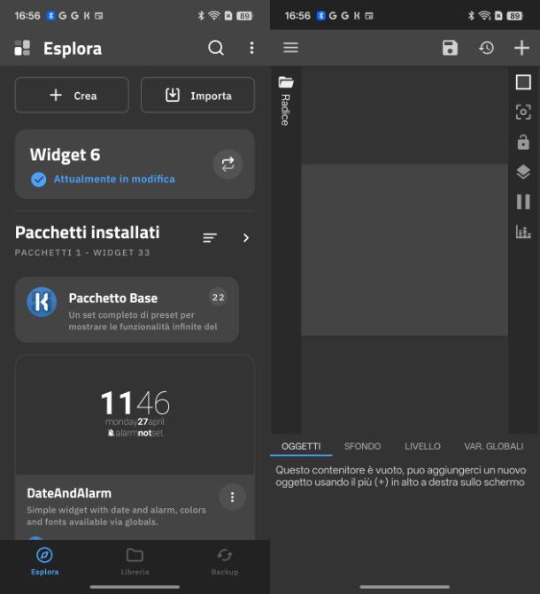Toggle the lock icon in the editor sidebar
The height and width of the screenshot is (594, 540).
click(523, 142)
